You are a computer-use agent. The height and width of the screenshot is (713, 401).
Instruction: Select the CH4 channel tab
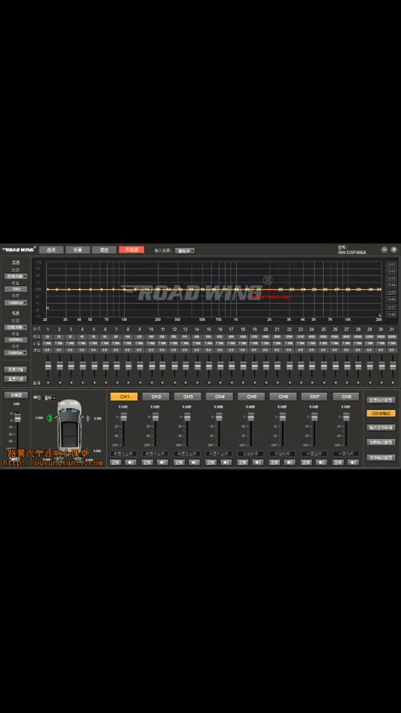[220, 397]
